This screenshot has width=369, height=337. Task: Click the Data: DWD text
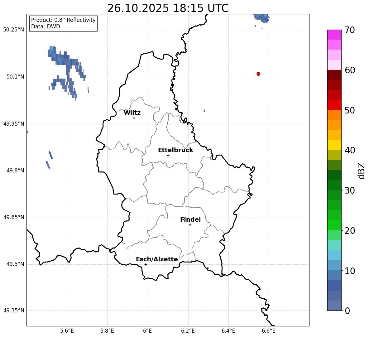(46, 26)
